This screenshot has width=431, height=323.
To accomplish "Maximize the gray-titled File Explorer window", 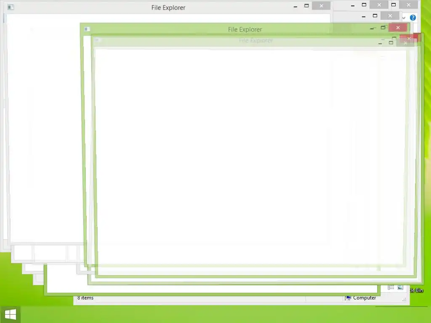I will [x=306, y=6].
